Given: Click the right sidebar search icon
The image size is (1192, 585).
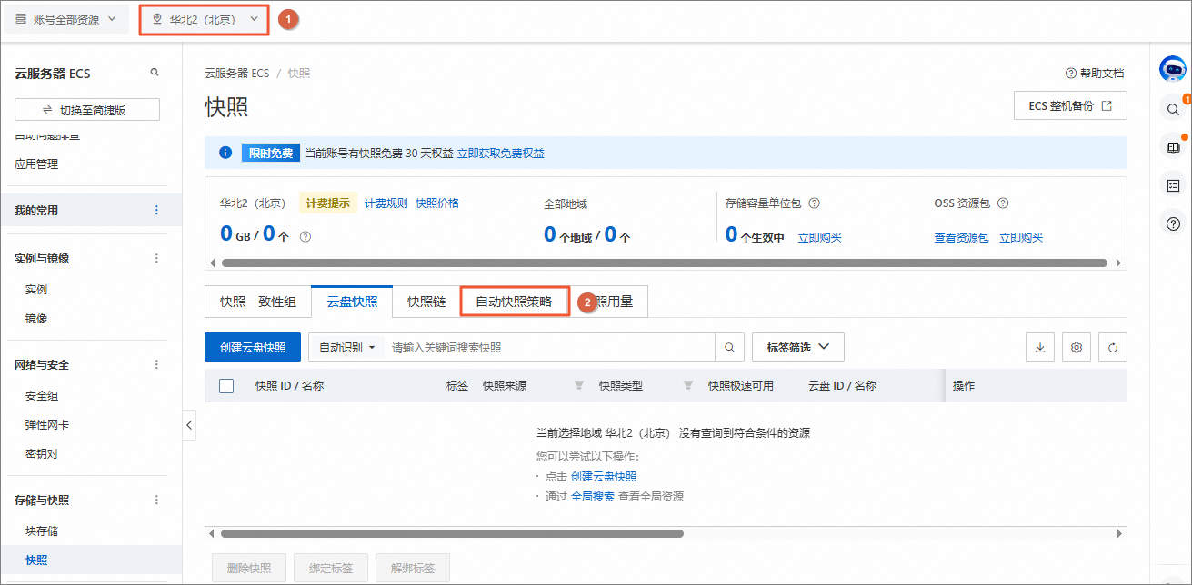Looking at the screenshot, I should coord(1173,109).
